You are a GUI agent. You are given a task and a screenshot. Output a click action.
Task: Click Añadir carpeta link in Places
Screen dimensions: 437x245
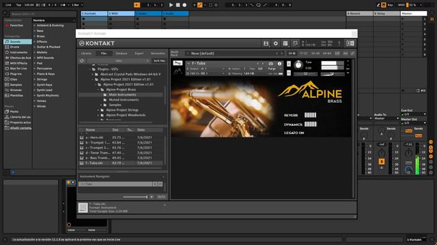coord(20,128)
